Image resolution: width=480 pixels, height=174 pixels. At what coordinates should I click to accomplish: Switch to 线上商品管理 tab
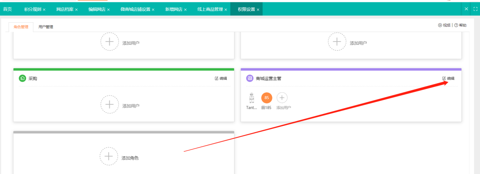click(x=210, y=9)
